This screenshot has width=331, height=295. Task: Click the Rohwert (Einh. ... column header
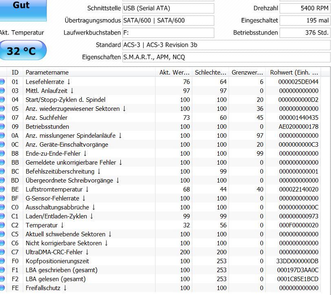[293, 73]
